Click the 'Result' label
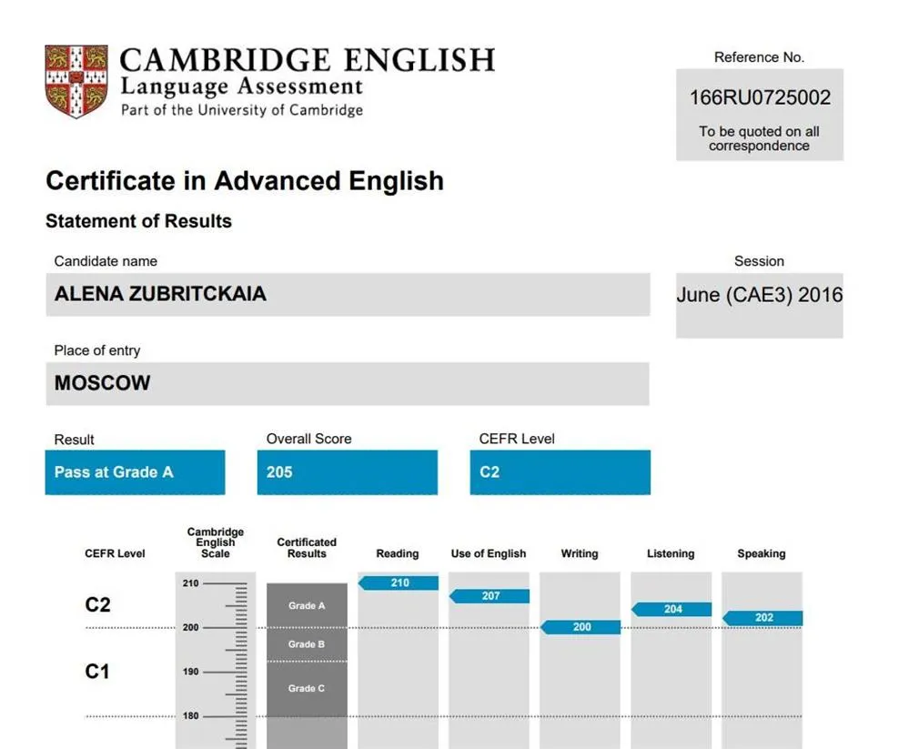Screen dimensions: 909x749 pyautogui.click(x=74, y=440)
